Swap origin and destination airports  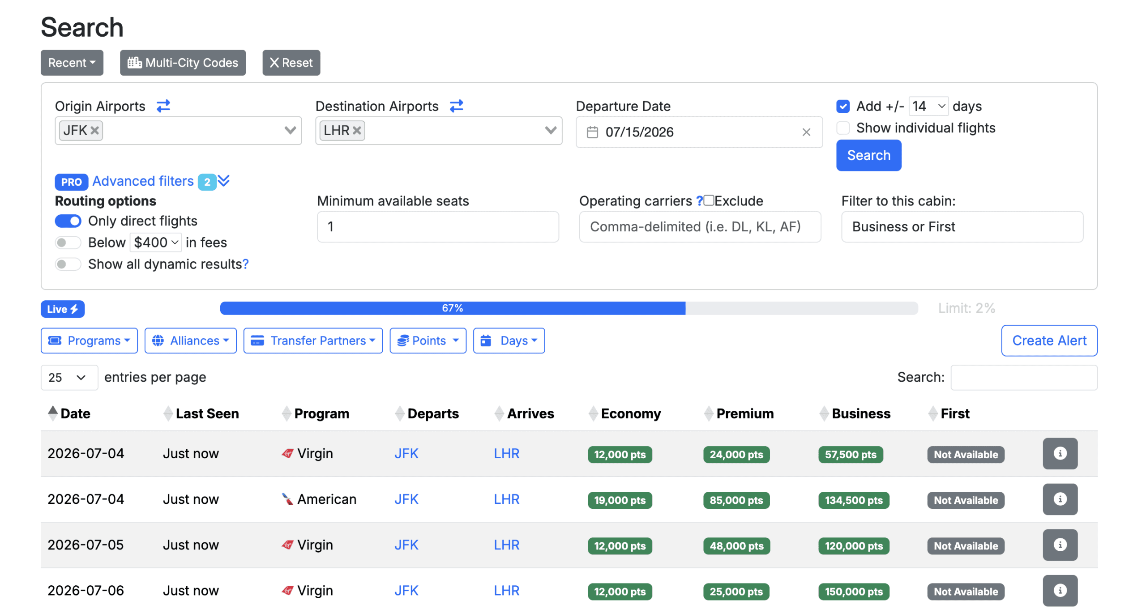click(x=163, y=106)
